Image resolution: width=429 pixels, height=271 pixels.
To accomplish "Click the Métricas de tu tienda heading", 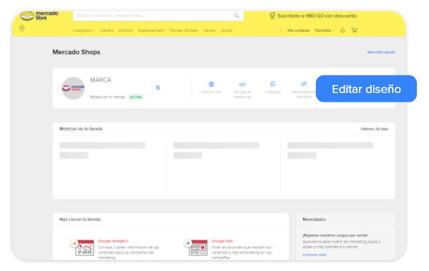I will coord(81,129).
